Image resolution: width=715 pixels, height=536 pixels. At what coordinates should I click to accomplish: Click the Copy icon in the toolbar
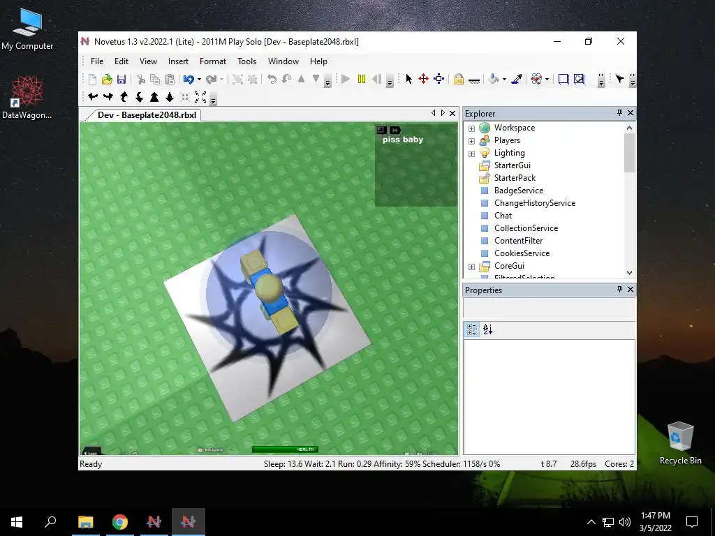pyautogui.click(x=155, y=80)
